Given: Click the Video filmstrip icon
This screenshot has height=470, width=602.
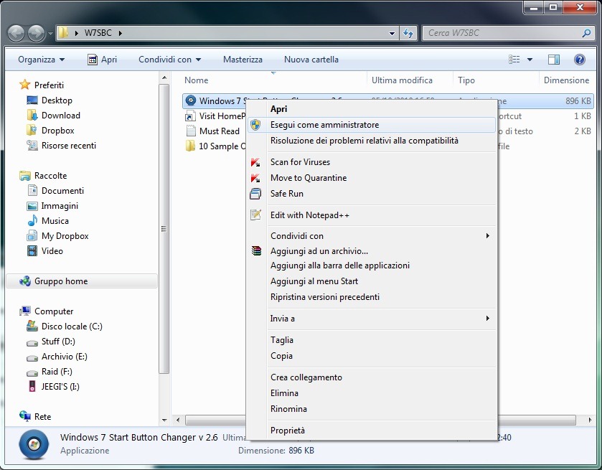Looking at the screenshot, I should point(32,251).
